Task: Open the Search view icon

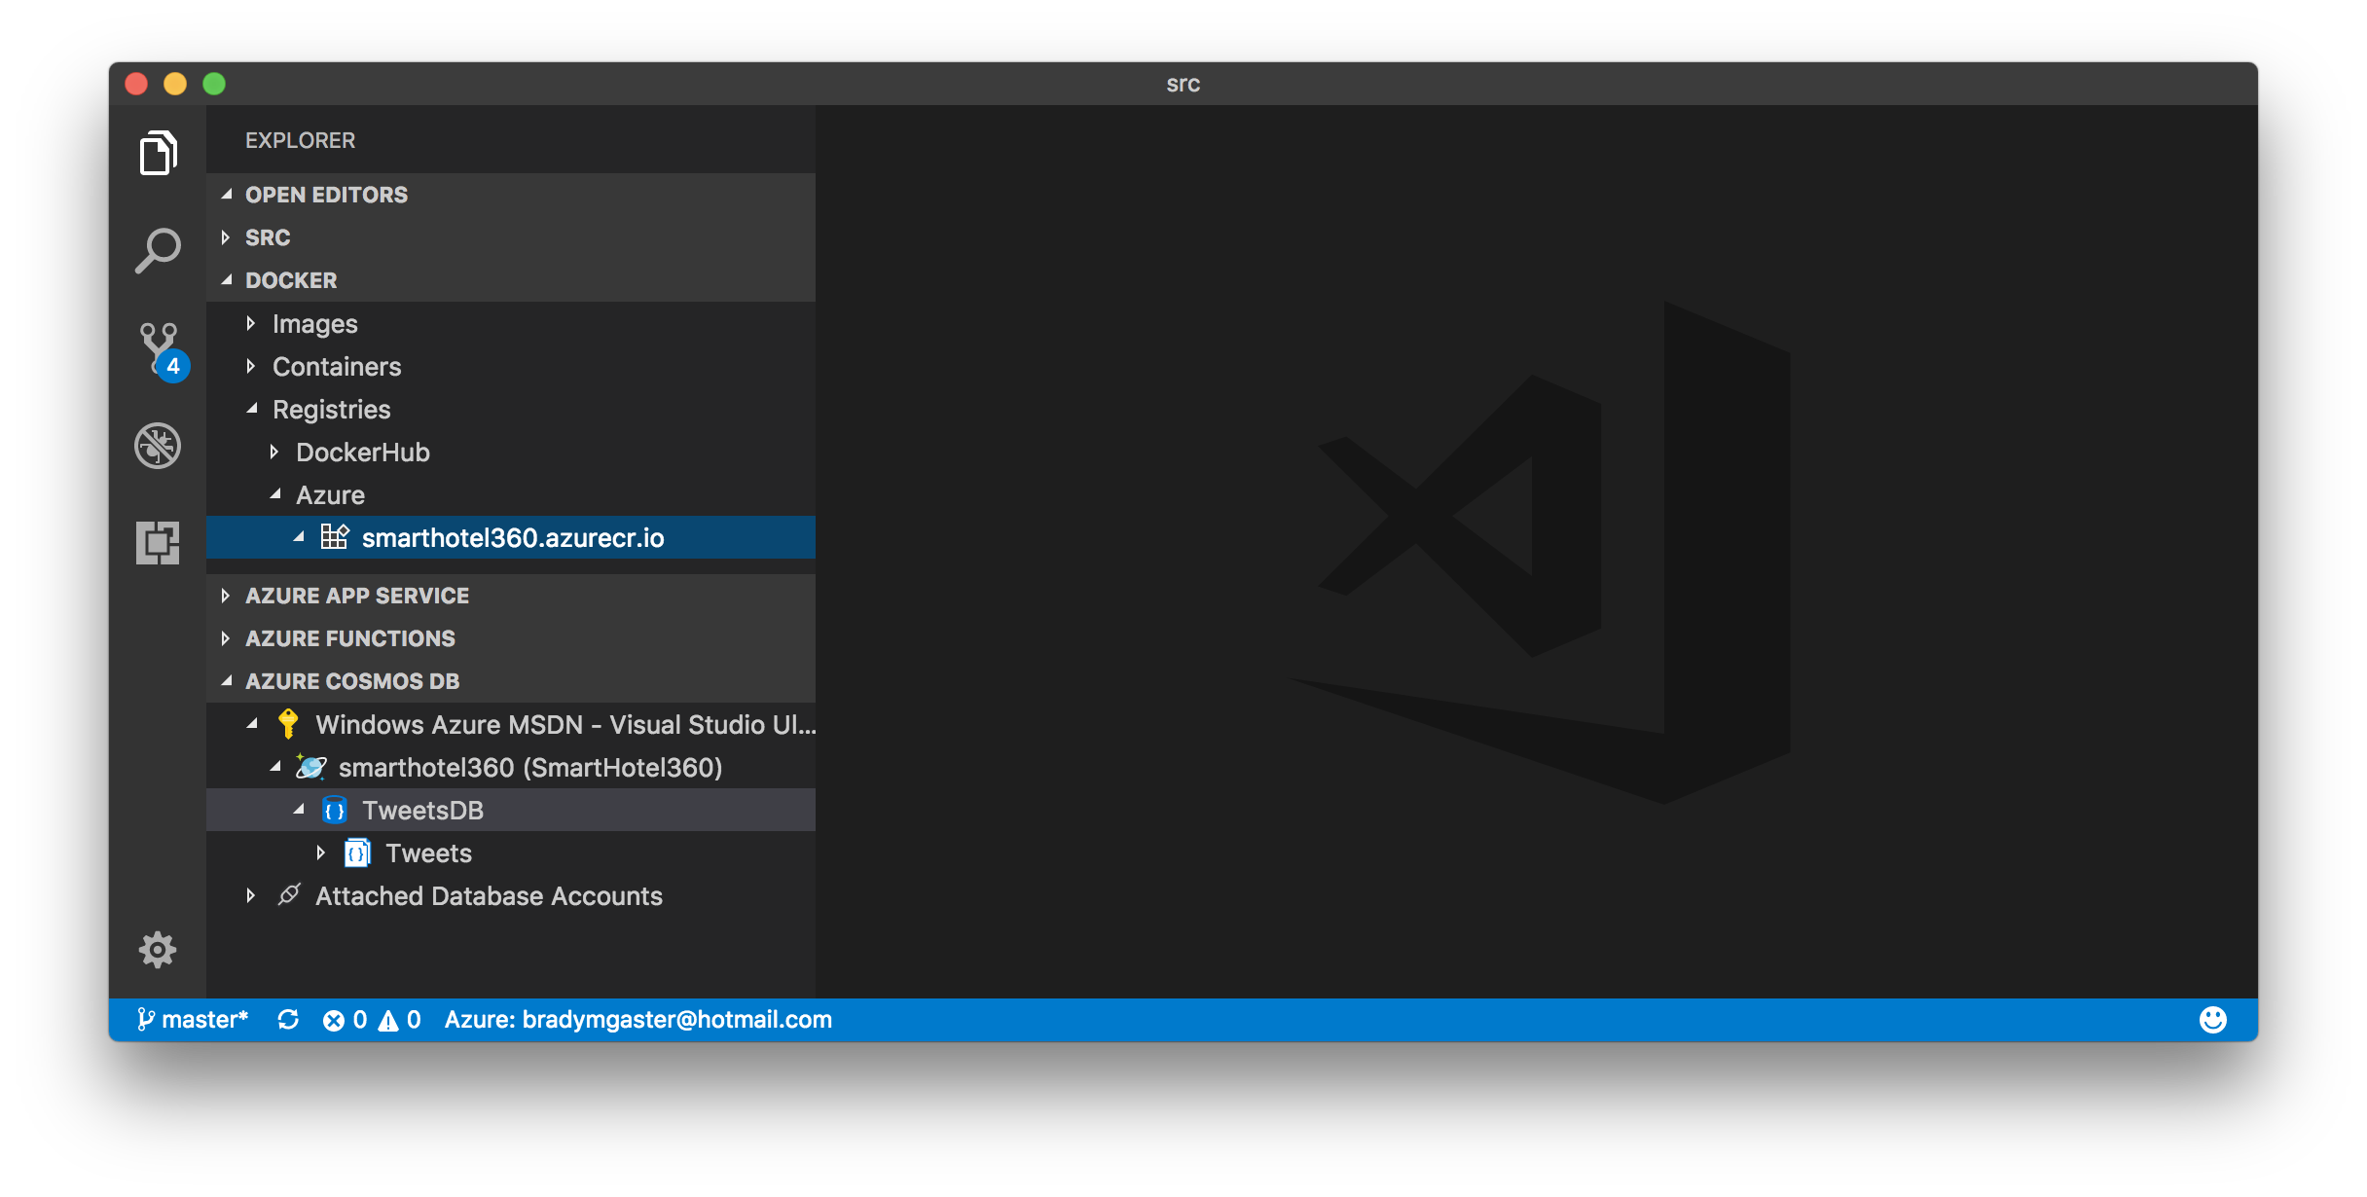Action: pyautogui.click(x=158, y=251)
